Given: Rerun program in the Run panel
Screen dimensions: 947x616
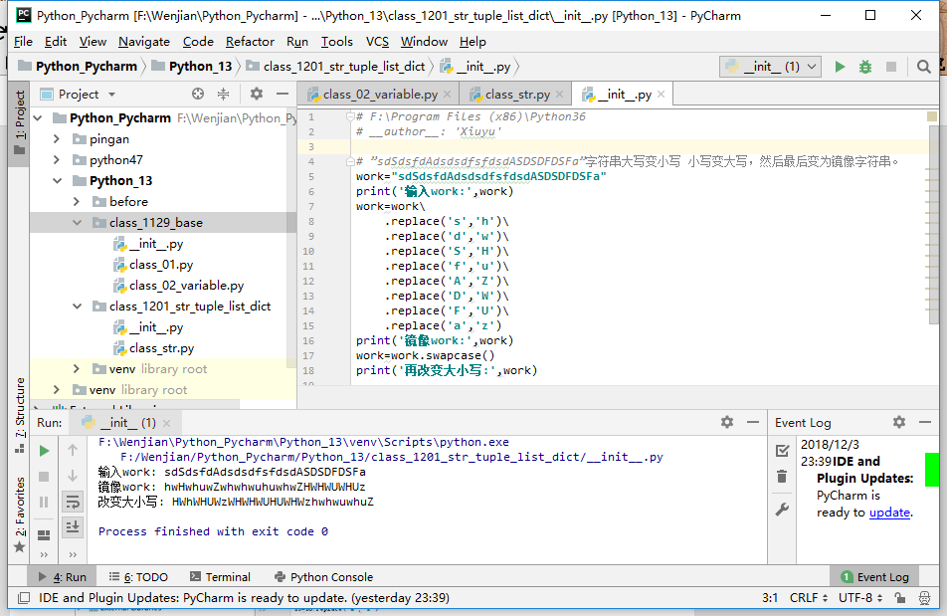Looking at the screenshot, I should click(x=44, y=451).
